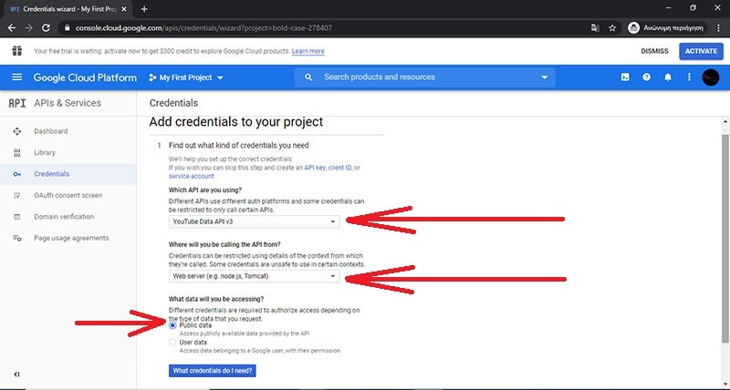Open the hamburger navigation menu
730x390 pixels.
tap(17, 77)
